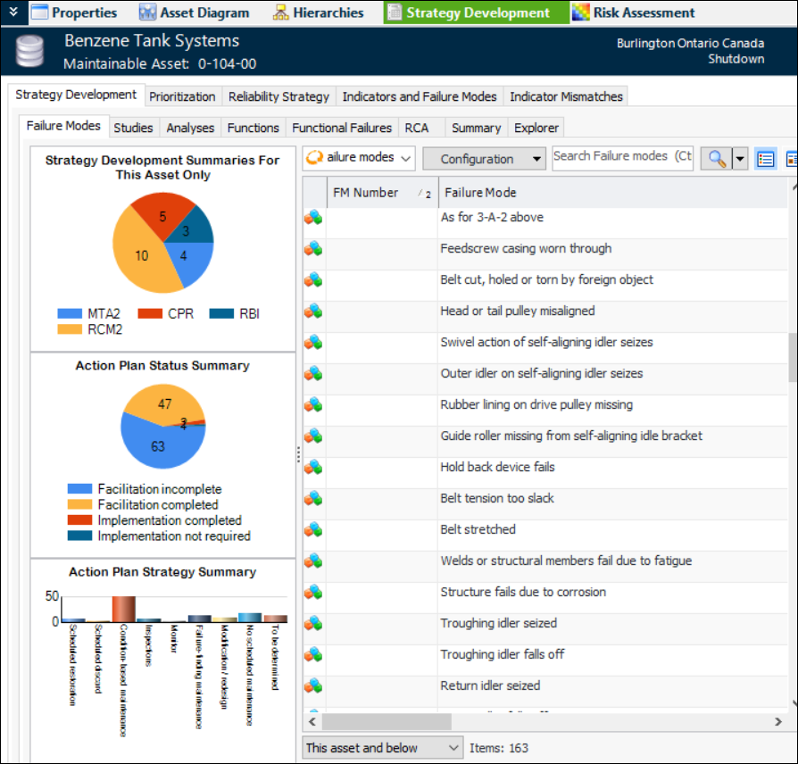Expand the arrow next to search magnifier

pos(740,159)
